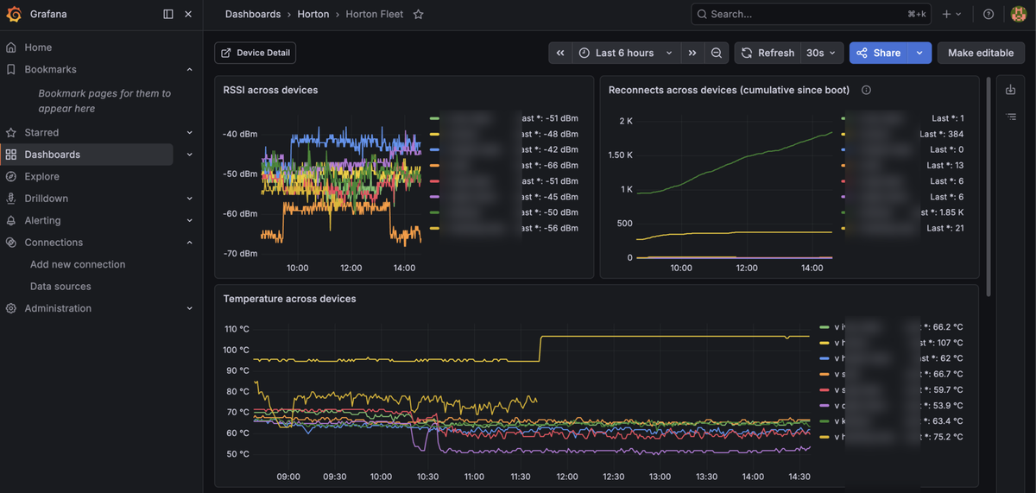Screen dimensions: 1036x493
Task: Click the export icon in right rail
Action: click(1012, 90)
